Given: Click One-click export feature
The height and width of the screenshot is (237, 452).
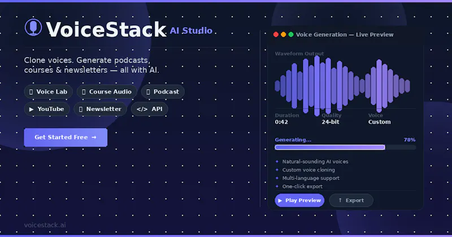Looking at the screenshot, I should 302,186.
